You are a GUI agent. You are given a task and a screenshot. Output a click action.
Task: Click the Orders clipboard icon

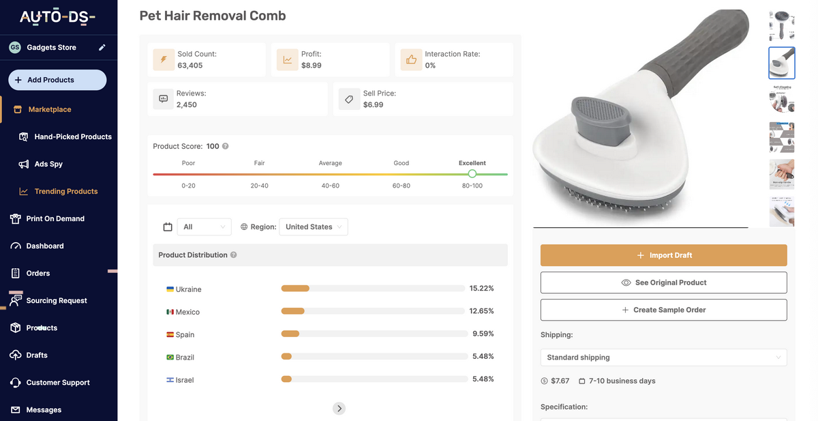(x=16, y=273)
